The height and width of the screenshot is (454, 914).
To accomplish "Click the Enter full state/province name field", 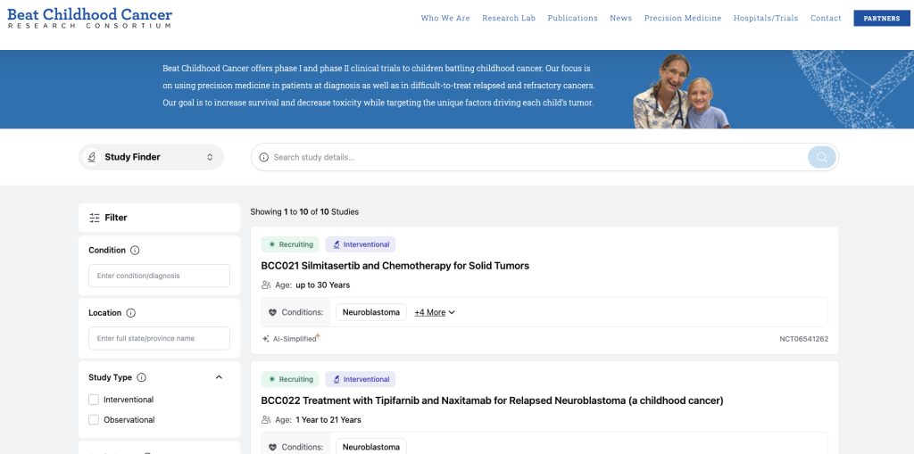I will click(x=159, y=338).
